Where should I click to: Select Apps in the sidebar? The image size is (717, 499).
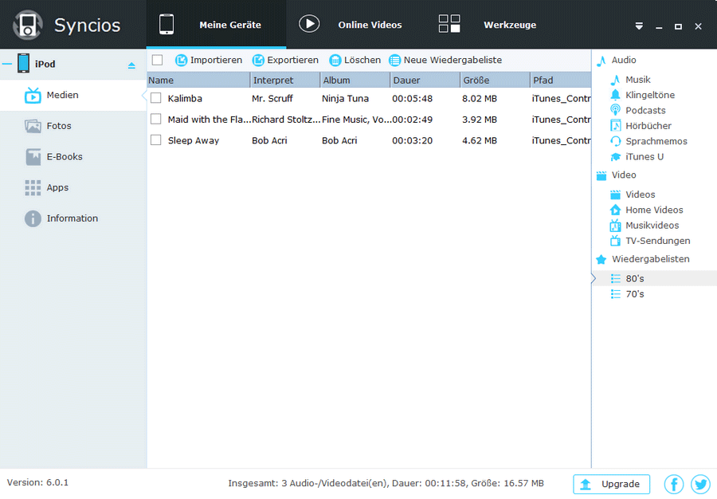pyautogui.click(x=73, y=187)
